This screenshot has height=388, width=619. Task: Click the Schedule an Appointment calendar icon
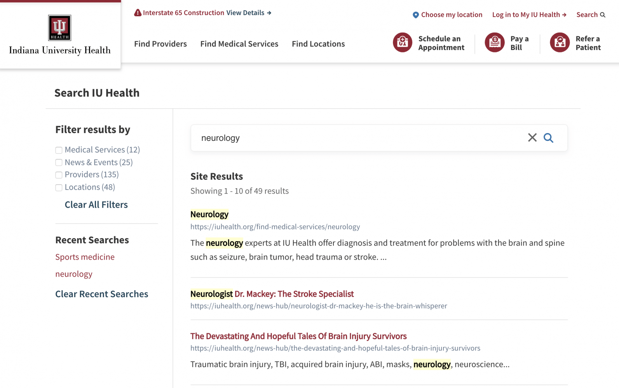tap(403, 42)
